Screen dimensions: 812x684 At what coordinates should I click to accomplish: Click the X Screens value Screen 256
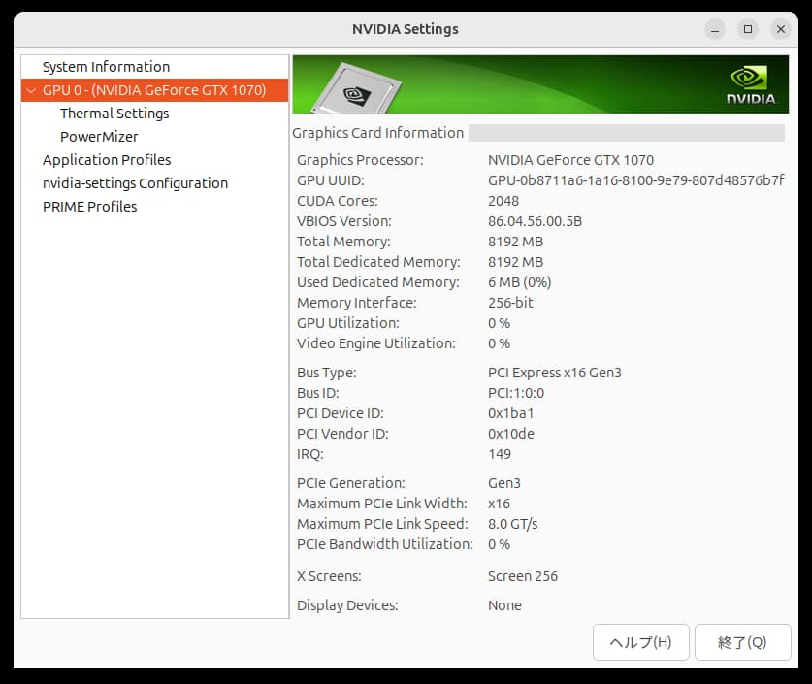(x=523, y=576)
